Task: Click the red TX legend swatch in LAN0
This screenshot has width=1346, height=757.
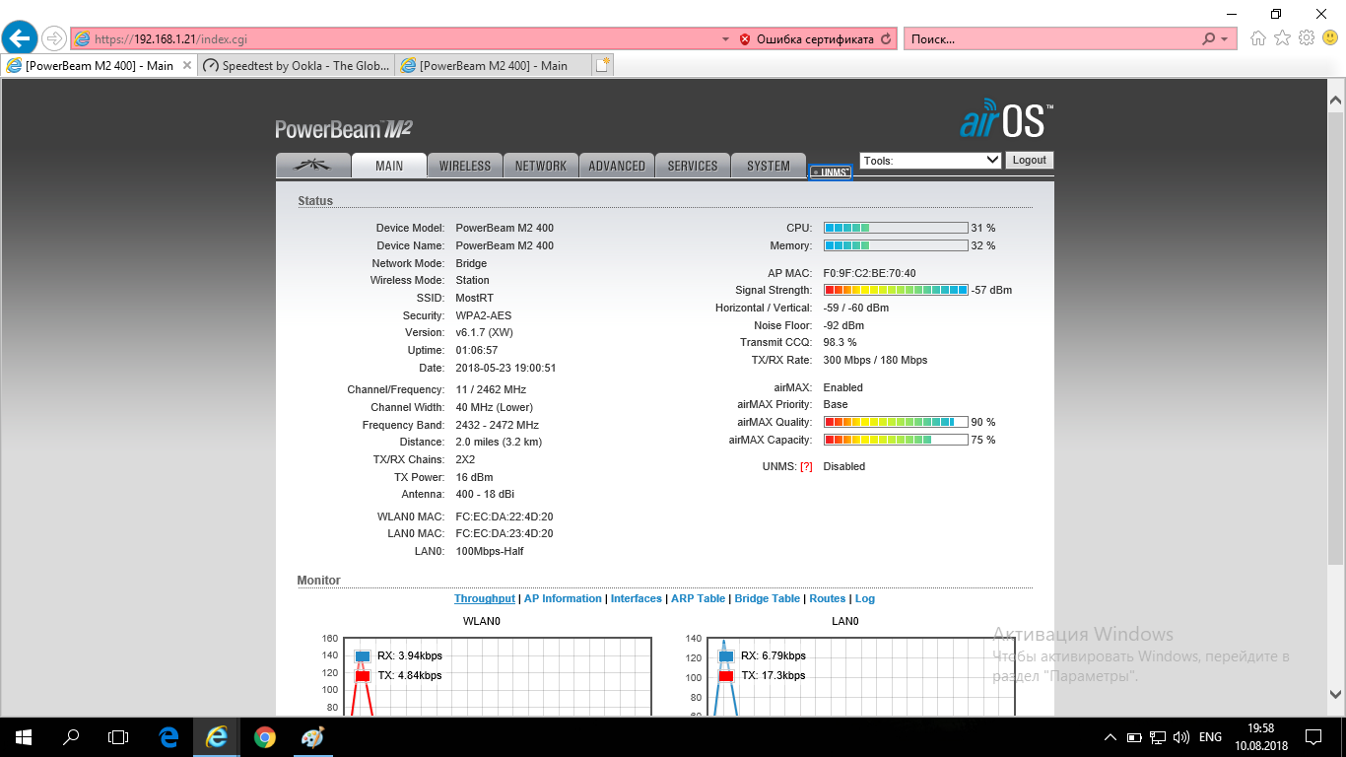Action: tap(726, 675)
